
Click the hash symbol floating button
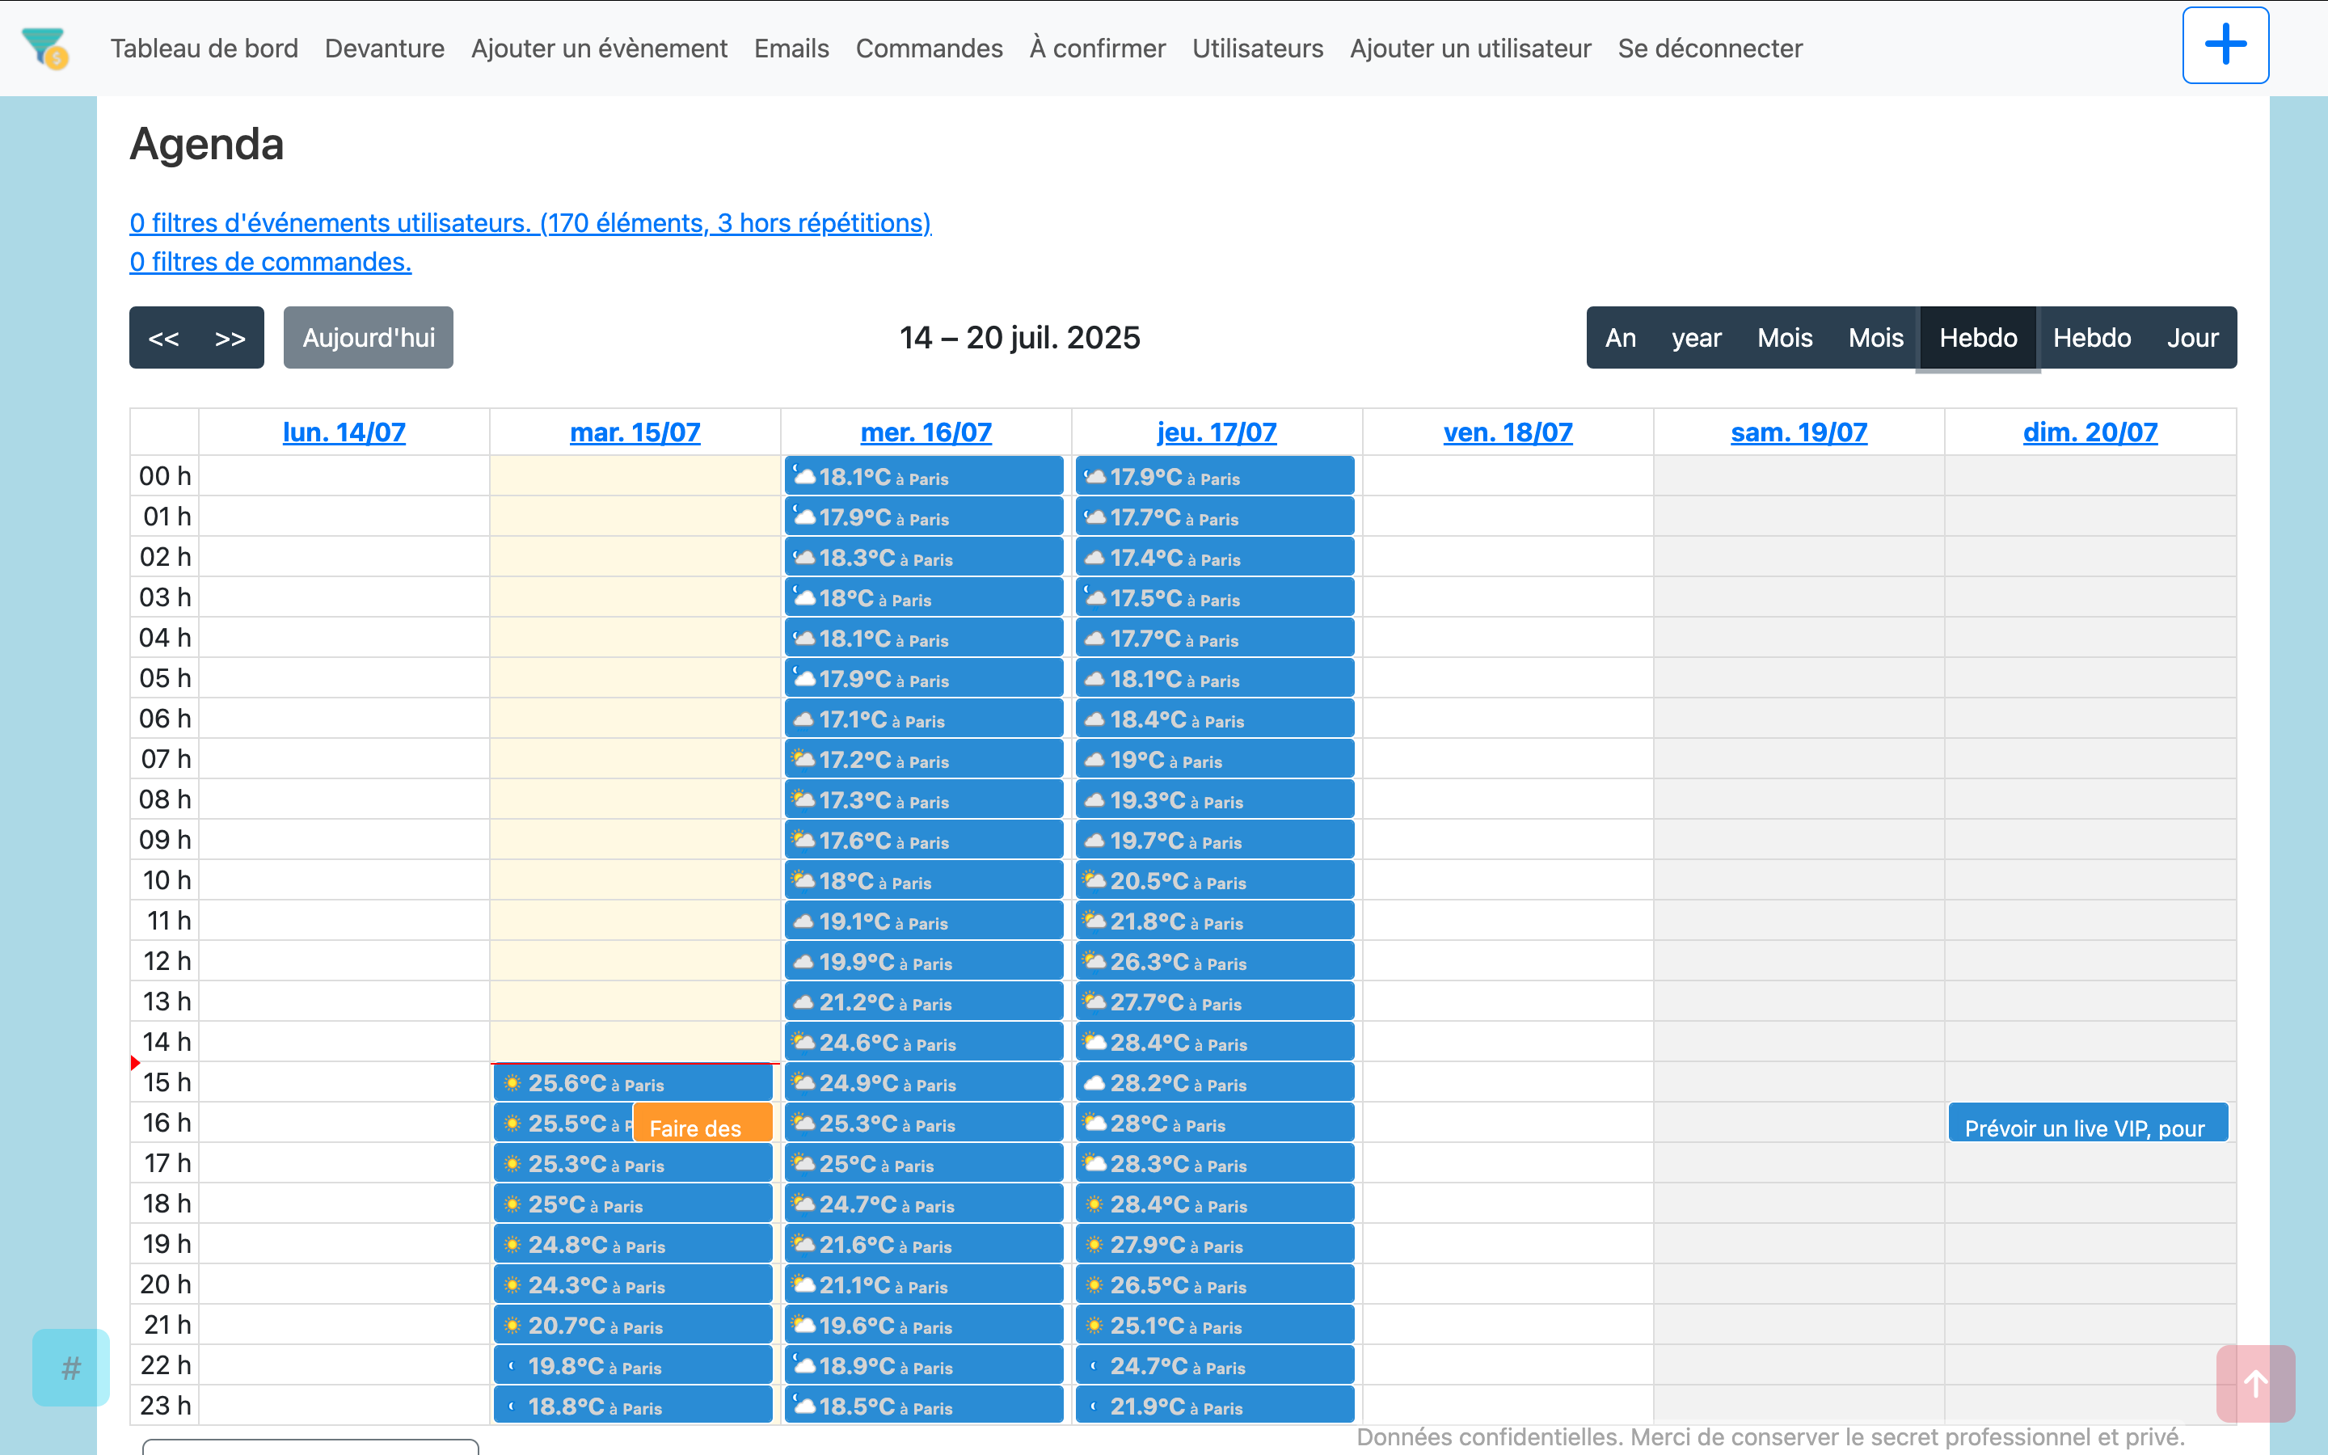(x=70, y=1368)
